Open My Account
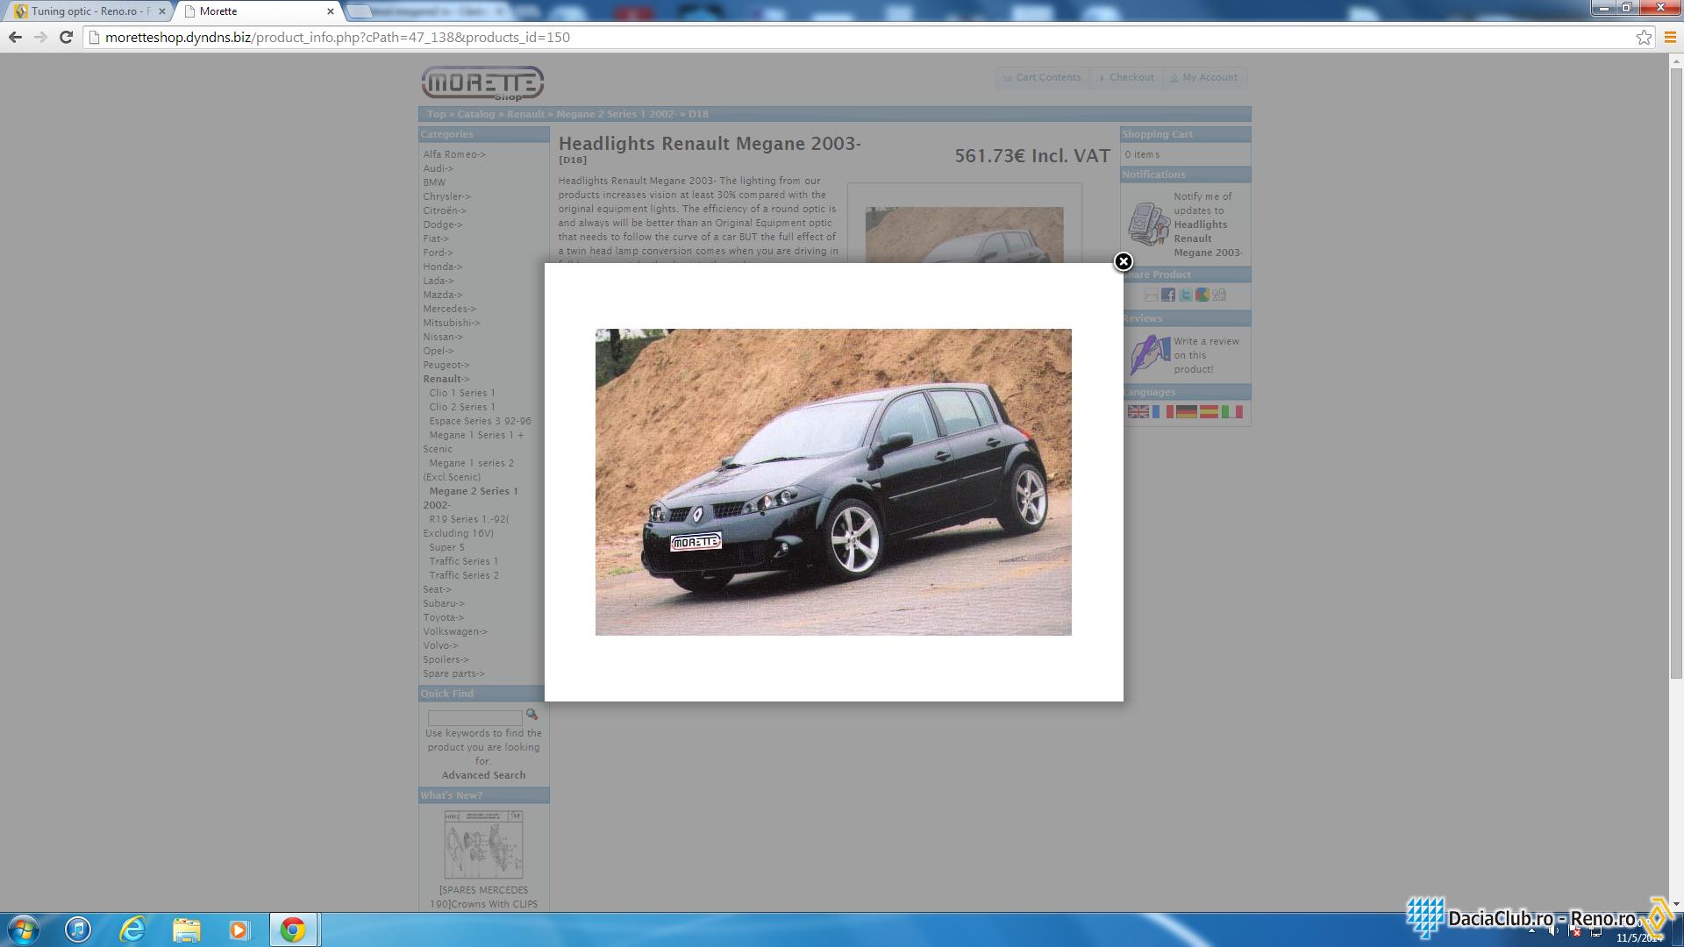The image size is (1684, 947). (1205, 77)
